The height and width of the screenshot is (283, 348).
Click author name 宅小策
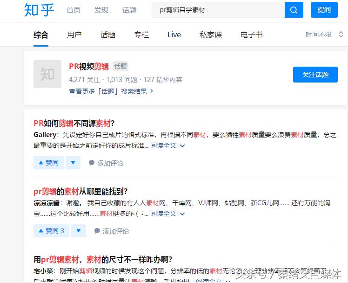pyautogui.click(x=43, y=271)
